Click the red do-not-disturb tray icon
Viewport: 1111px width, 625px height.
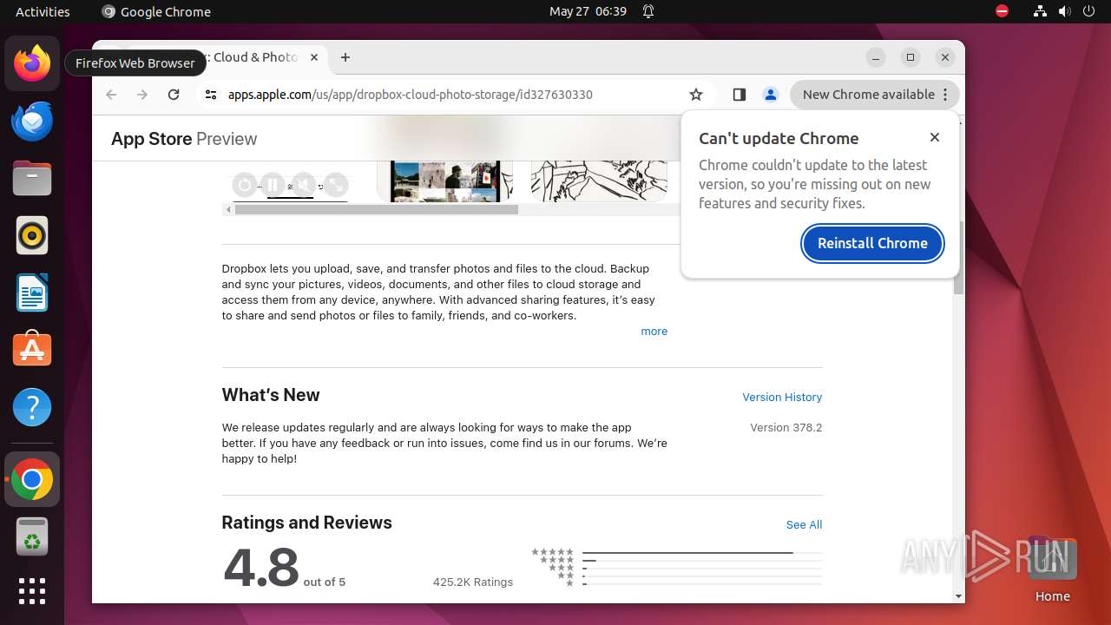click(1003, 11)
